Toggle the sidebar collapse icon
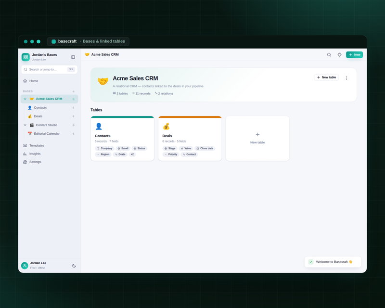Image resolution: width=385 pixels, height=308 pixels. click(73, 57)
